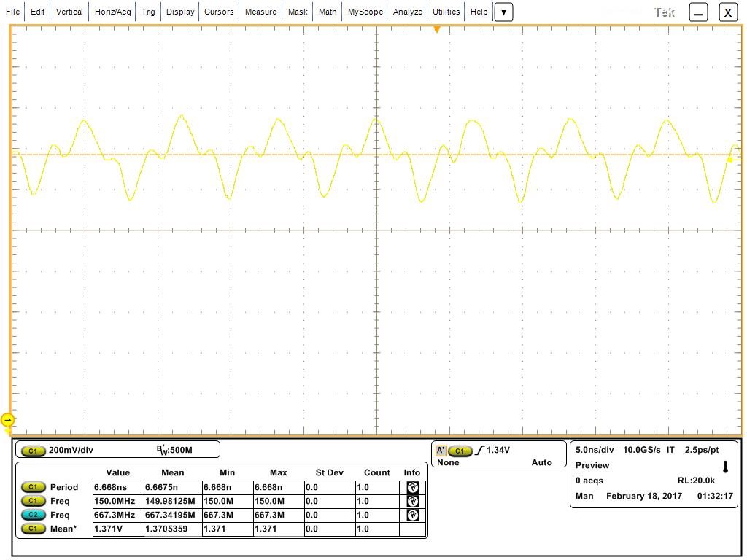The width and height of the screenshot is (747, 560).
Task: Click the C1 Freq measurement info icon
Action: tap(413, 501)
